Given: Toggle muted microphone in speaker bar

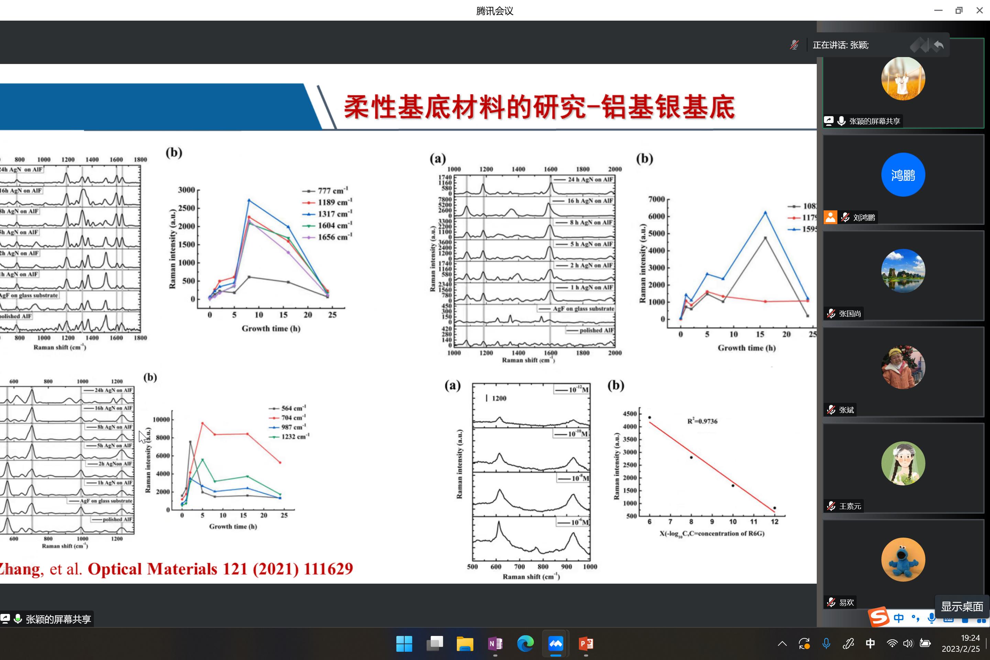Looking at the screenshot, I should click(794, 45).
